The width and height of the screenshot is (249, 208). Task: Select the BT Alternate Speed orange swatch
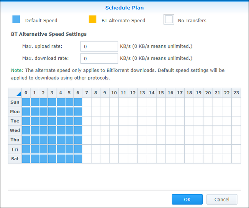click(x=92, y=20)
